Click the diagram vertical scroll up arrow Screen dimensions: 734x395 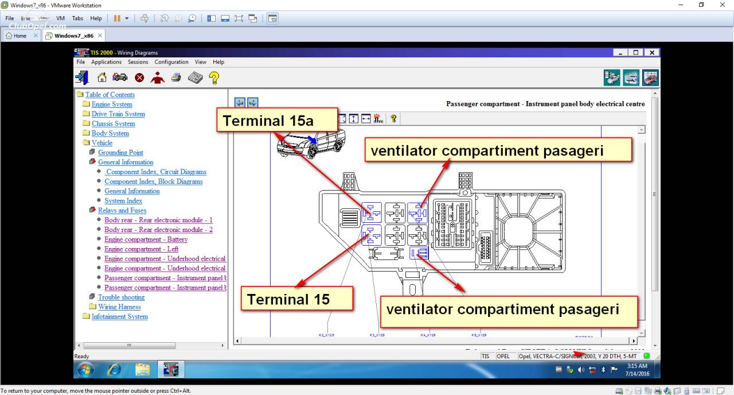pos(642,130)
